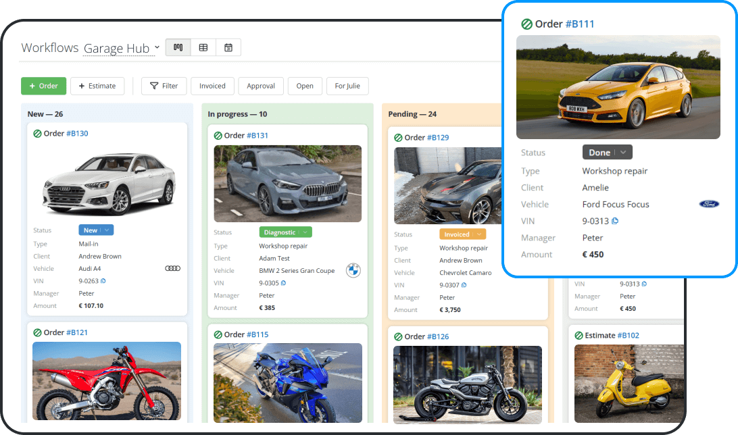The image size is (738, 435).
Task: Copy the VIN 9-0313 in the B111 popup
Action: 615,221
